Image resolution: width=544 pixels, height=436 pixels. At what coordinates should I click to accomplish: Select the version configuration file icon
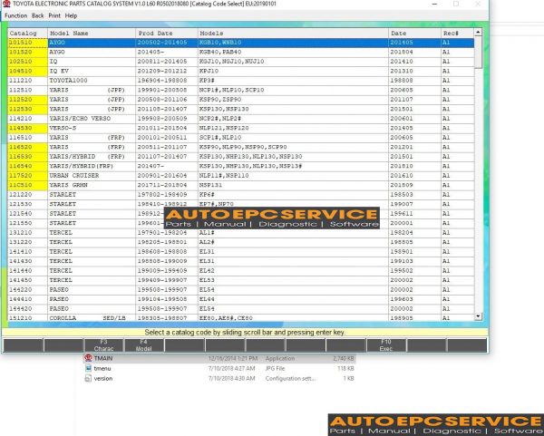coord(88,378)
